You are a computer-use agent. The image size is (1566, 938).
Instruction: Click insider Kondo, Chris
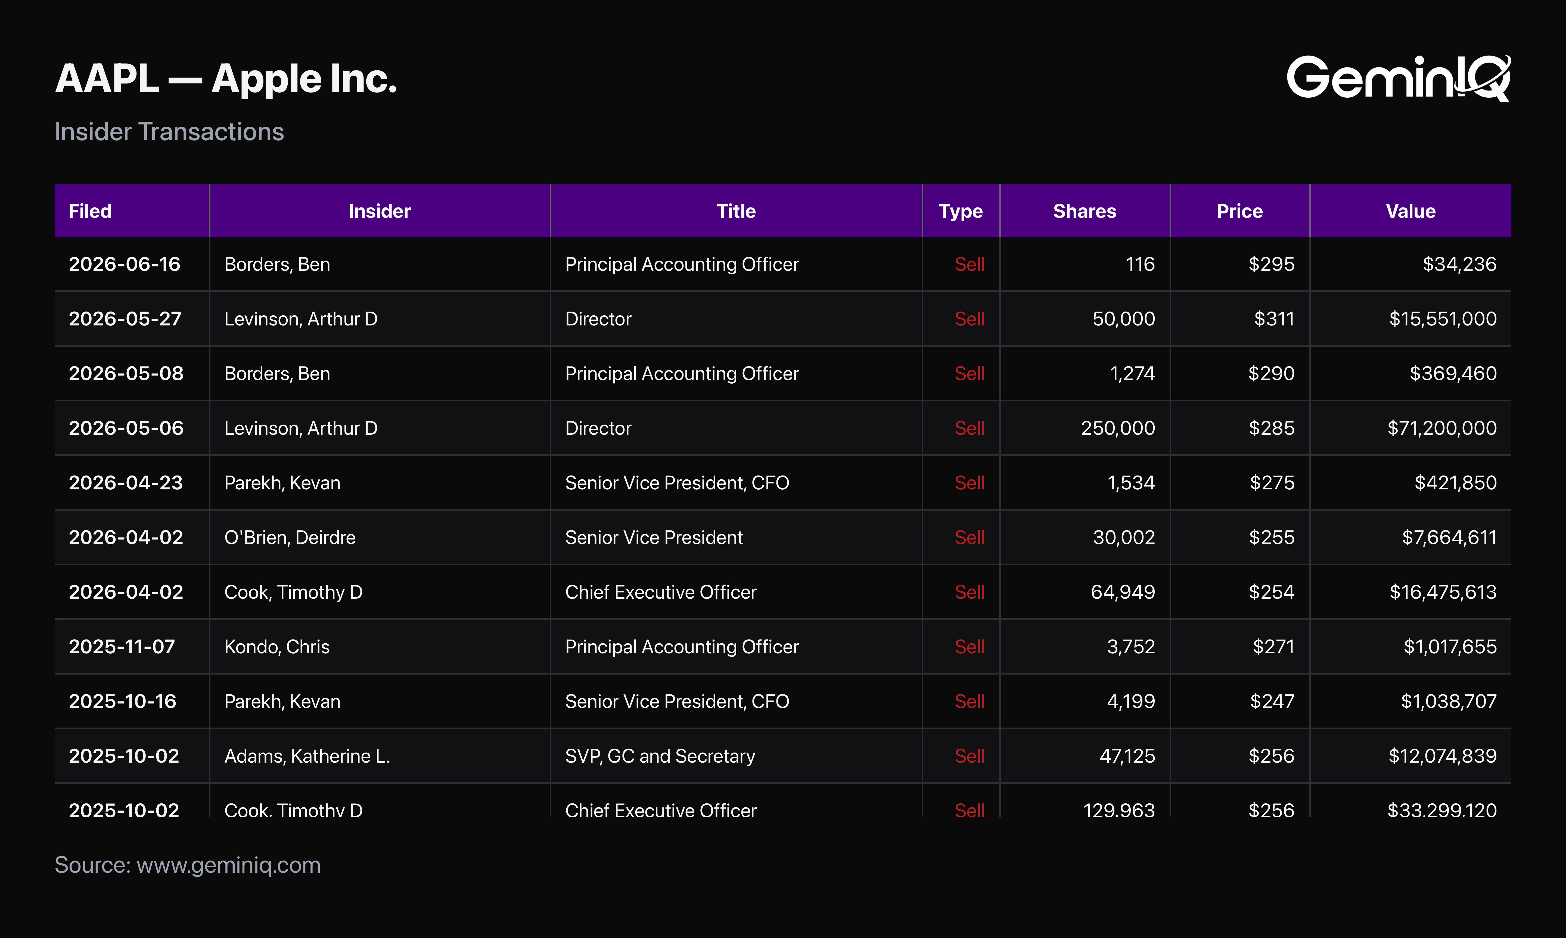click(277, 647)
